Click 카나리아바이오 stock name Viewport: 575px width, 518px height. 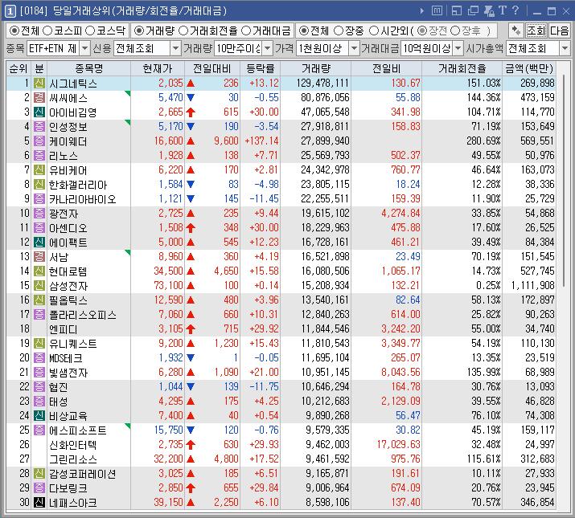pos(83,199)
